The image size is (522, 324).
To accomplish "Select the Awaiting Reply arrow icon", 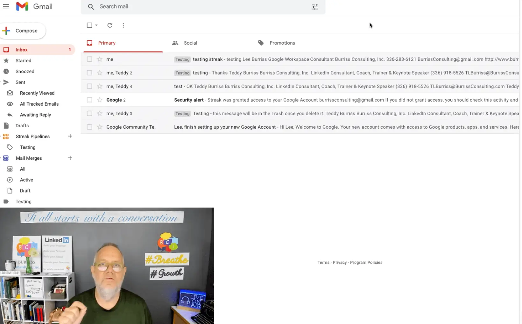I will pos(10,115).
